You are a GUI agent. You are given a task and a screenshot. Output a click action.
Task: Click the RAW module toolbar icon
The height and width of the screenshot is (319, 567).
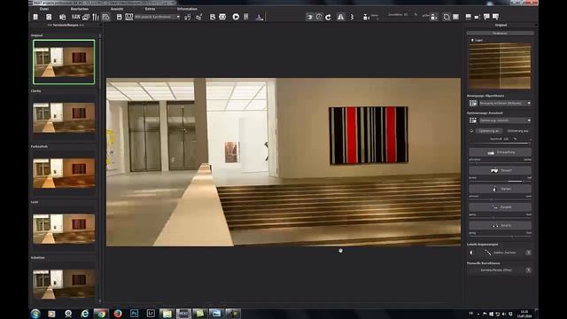pyautogui.click(x=75, y=17)
